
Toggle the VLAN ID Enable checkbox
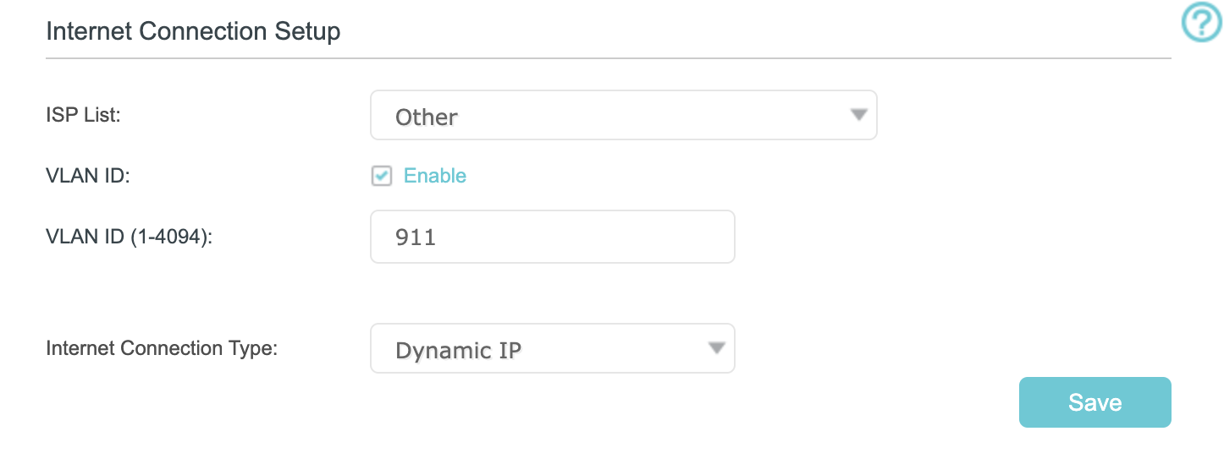[382, 176]
